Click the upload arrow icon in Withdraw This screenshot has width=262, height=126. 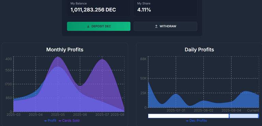pos(156,26)
